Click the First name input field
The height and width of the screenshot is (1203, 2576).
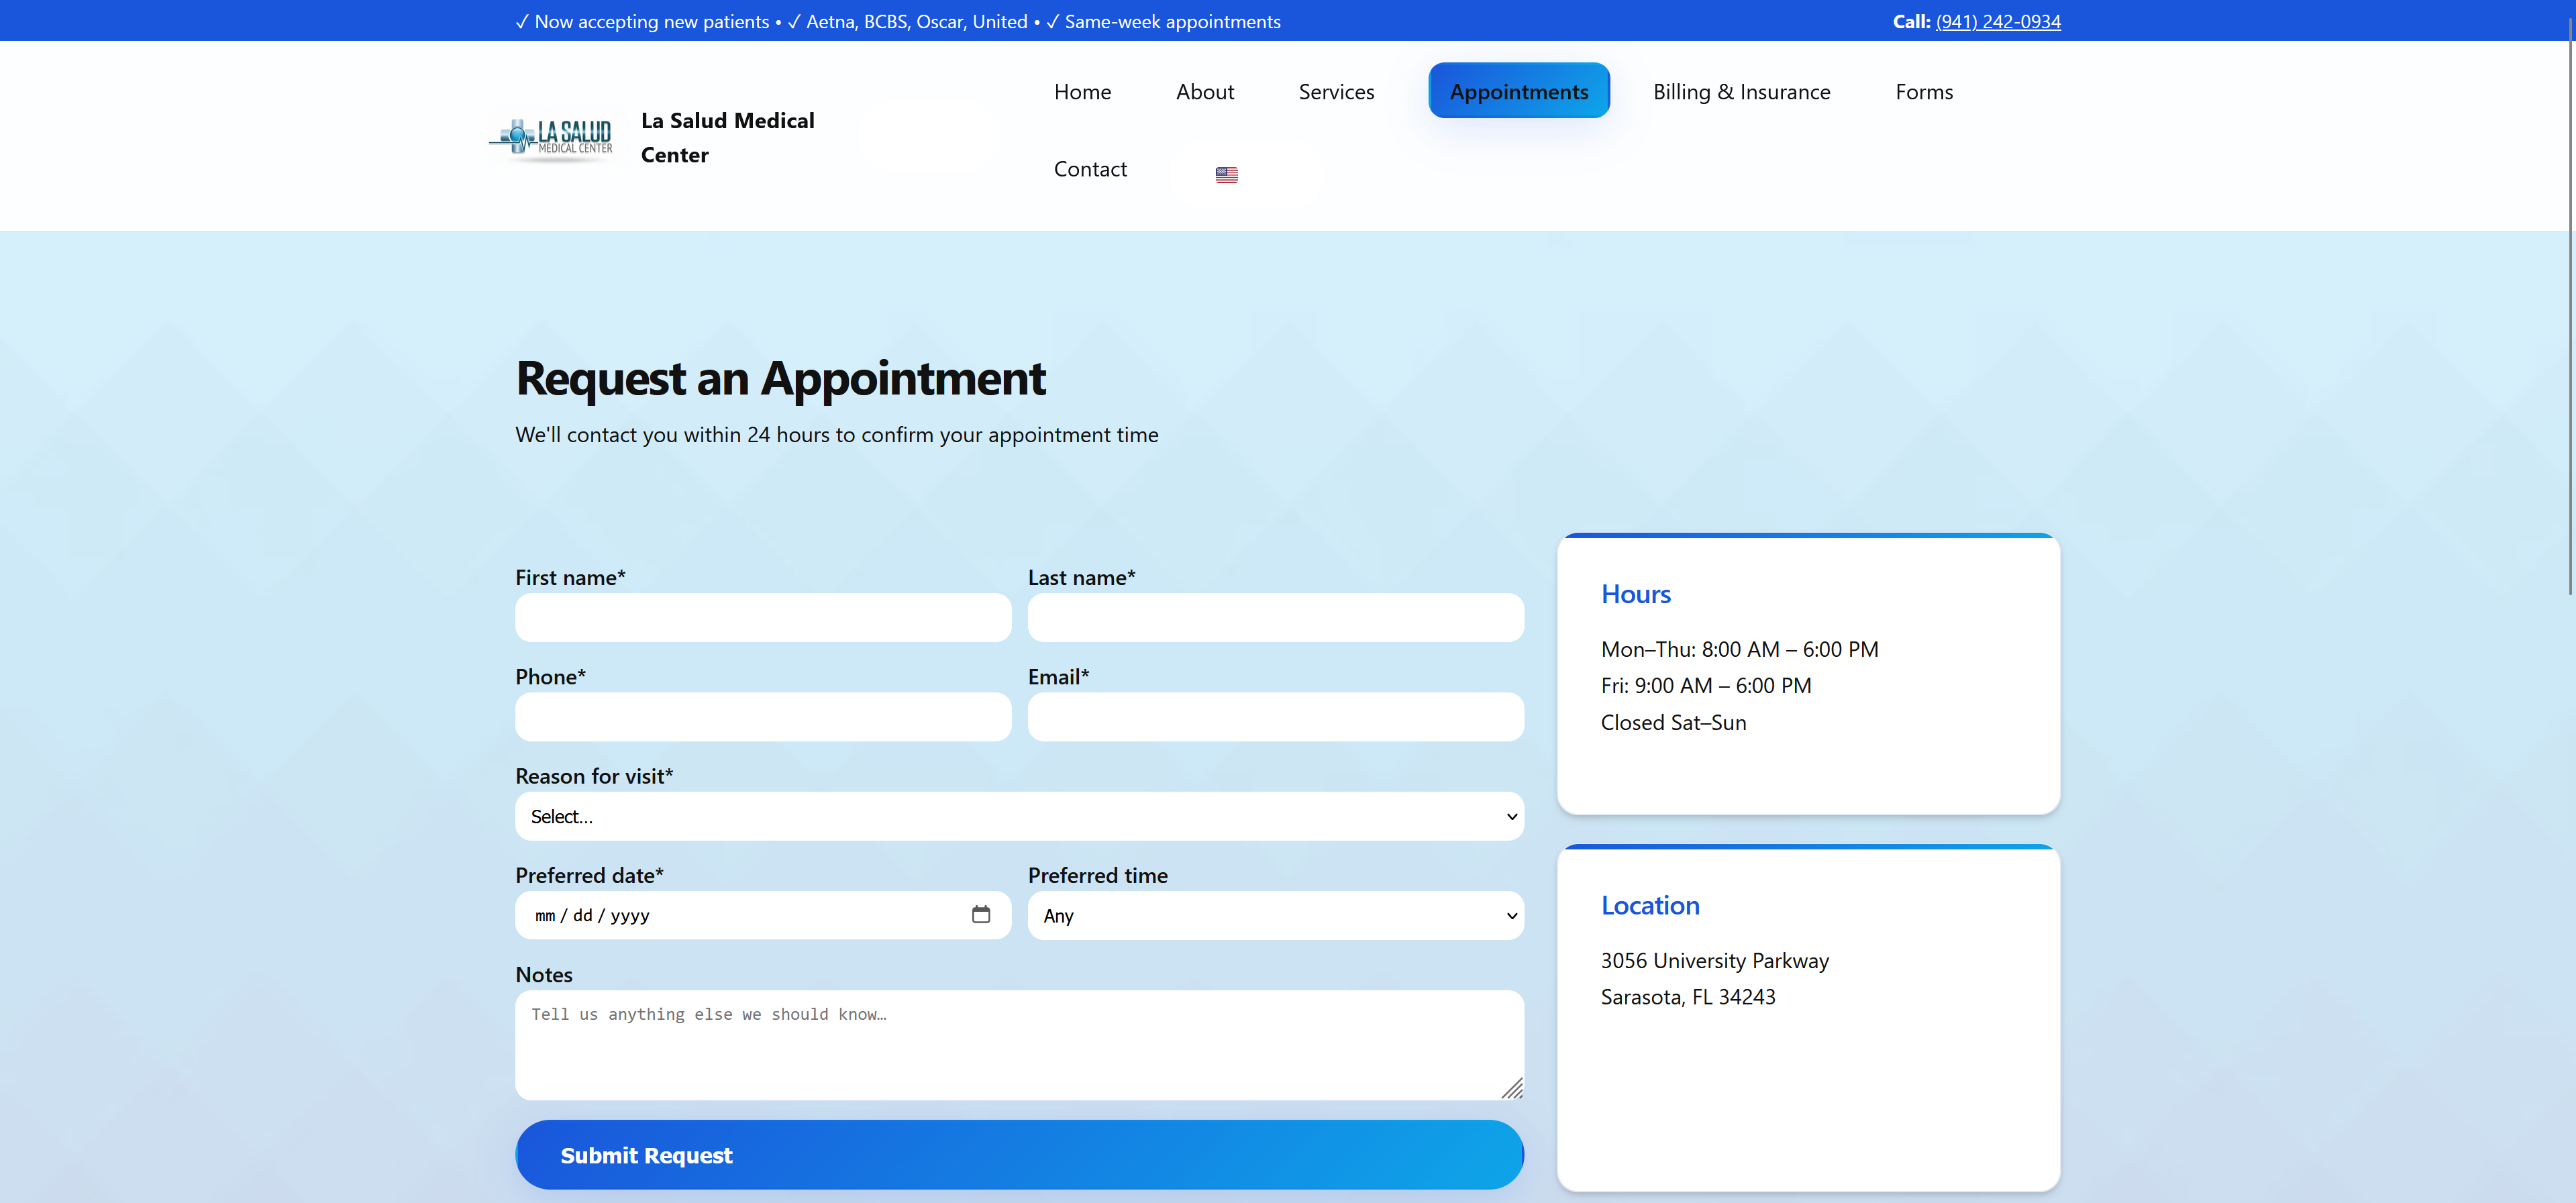[x=763, y=617]
